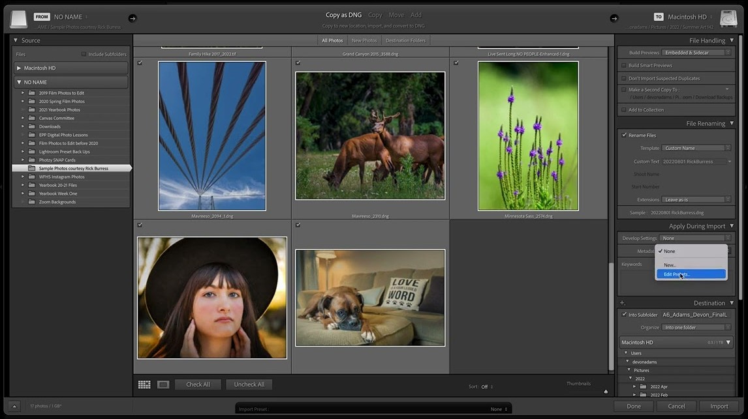Uncheck the deer photo Mavreeso_2310 checkbox

click(x=298, y=63)
